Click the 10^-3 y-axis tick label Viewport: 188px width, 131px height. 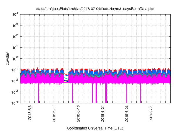[15, 92]
